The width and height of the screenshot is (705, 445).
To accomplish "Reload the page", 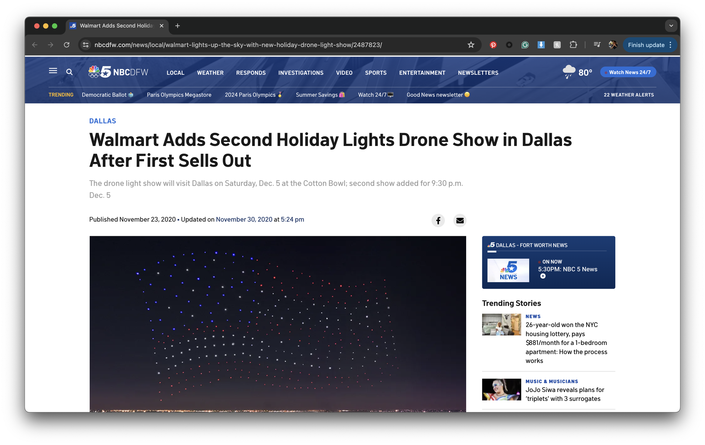I will (x=67, y=45).
